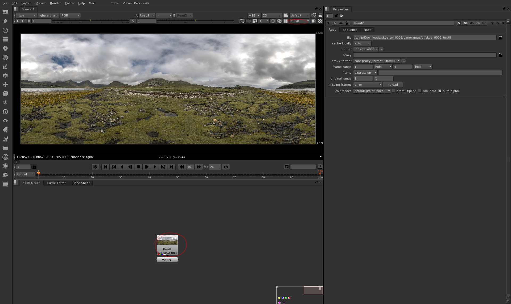
Task: Open the Image nodes toolbar icon
Action: [x=5, y=12]
